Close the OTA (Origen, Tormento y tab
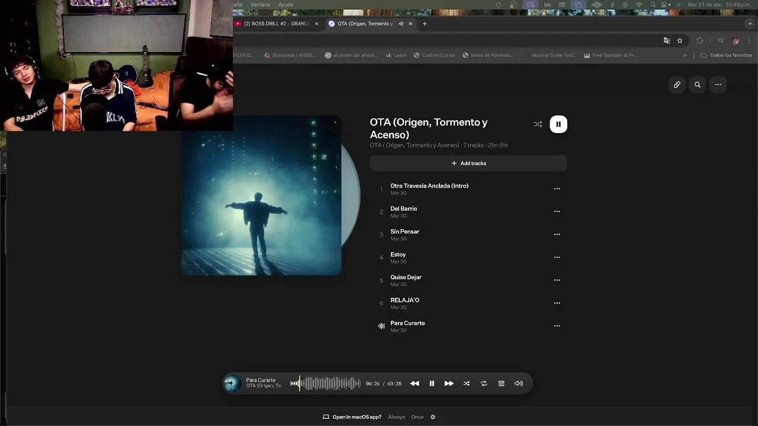This screenshot has height=426, width=758. tap(410, 24)
